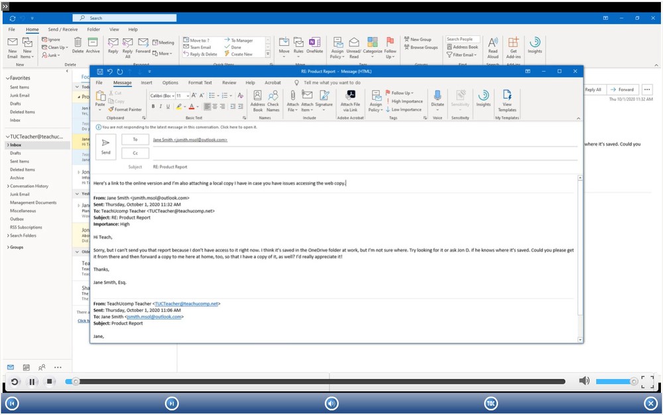Open the Format Text tab

click(200, 82)
